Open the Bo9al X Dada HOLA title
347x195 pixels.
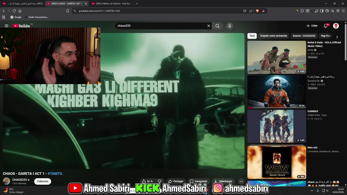point(324,44)
